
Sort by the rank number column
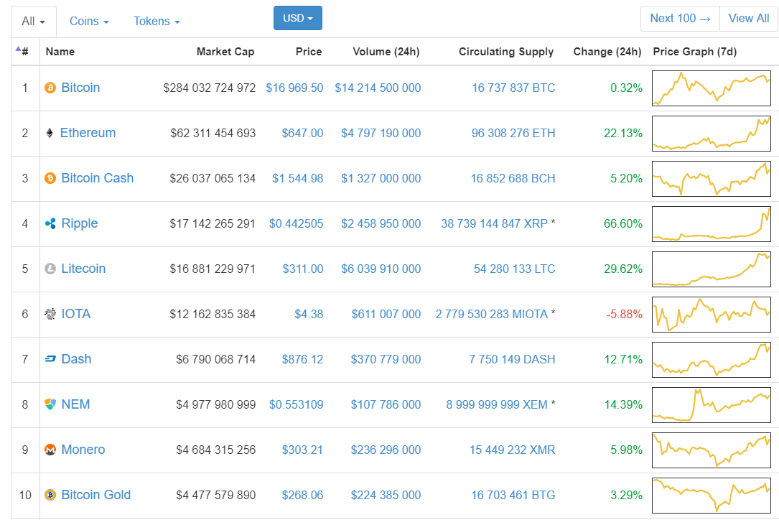[25, 52]
